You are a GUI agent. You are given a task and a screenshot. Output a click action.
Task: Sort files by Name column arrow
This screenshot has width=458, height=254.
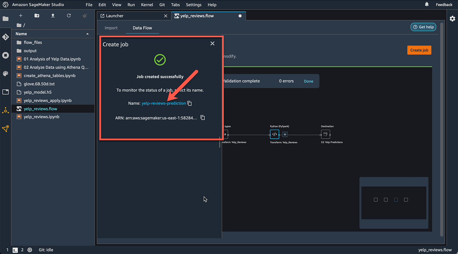(x=87, y=34)
